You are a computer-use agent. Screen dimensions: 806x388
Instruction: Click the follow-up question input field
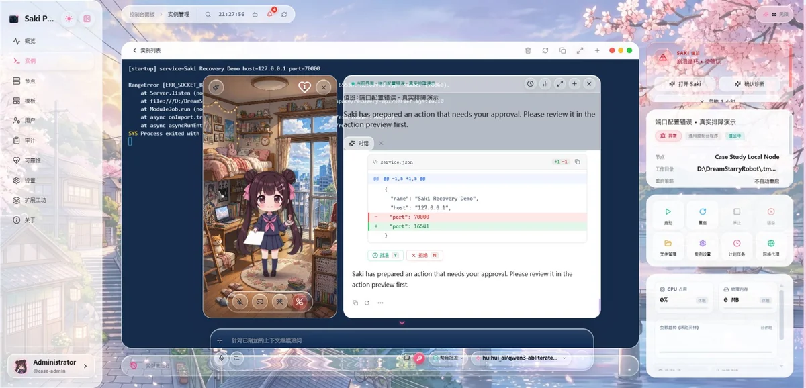402,340
